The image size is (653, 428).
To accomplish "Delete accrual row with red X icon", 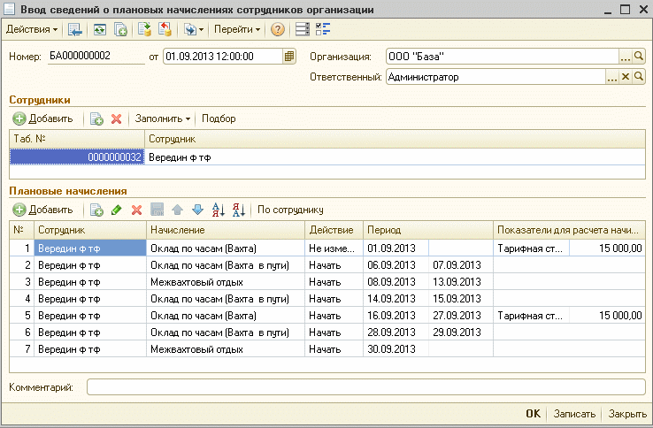I will pos(136,210).
